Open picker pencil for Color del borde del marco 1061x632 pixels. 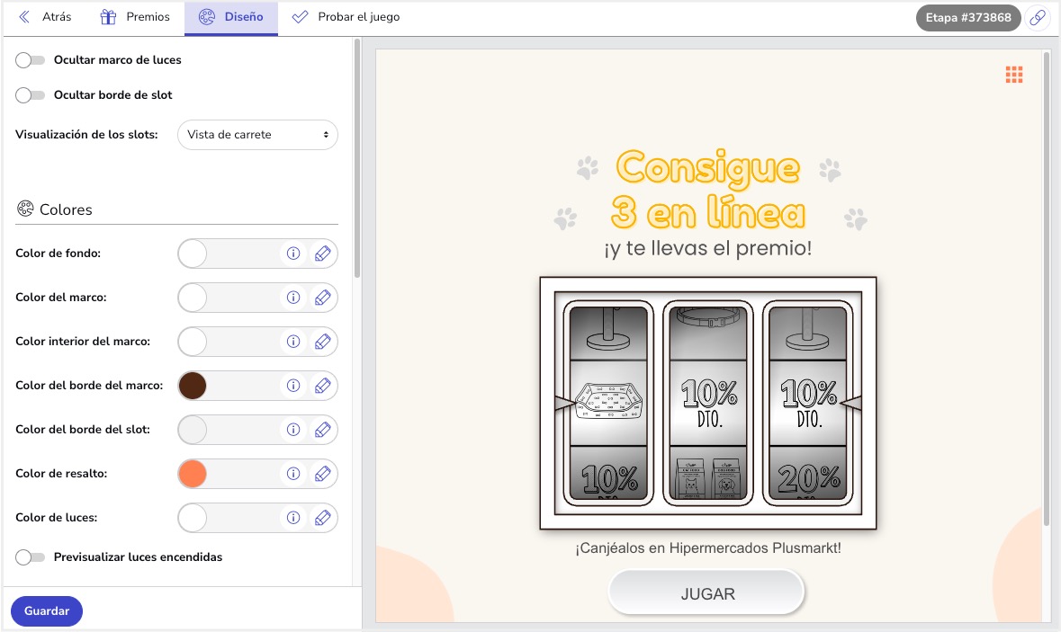pyautogui.click(x=323, y=386)
